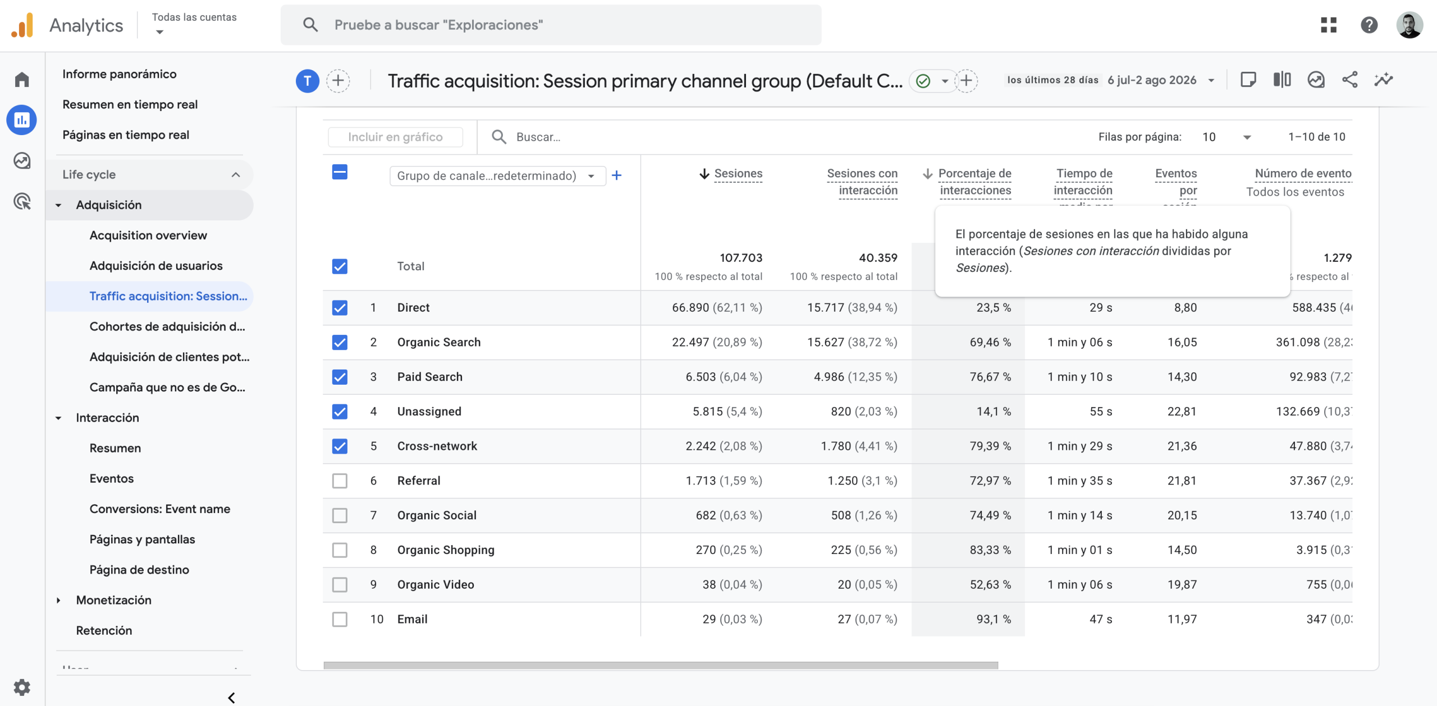
Task: Uncheck the Unassigned row checkbox
Action: 340,412
